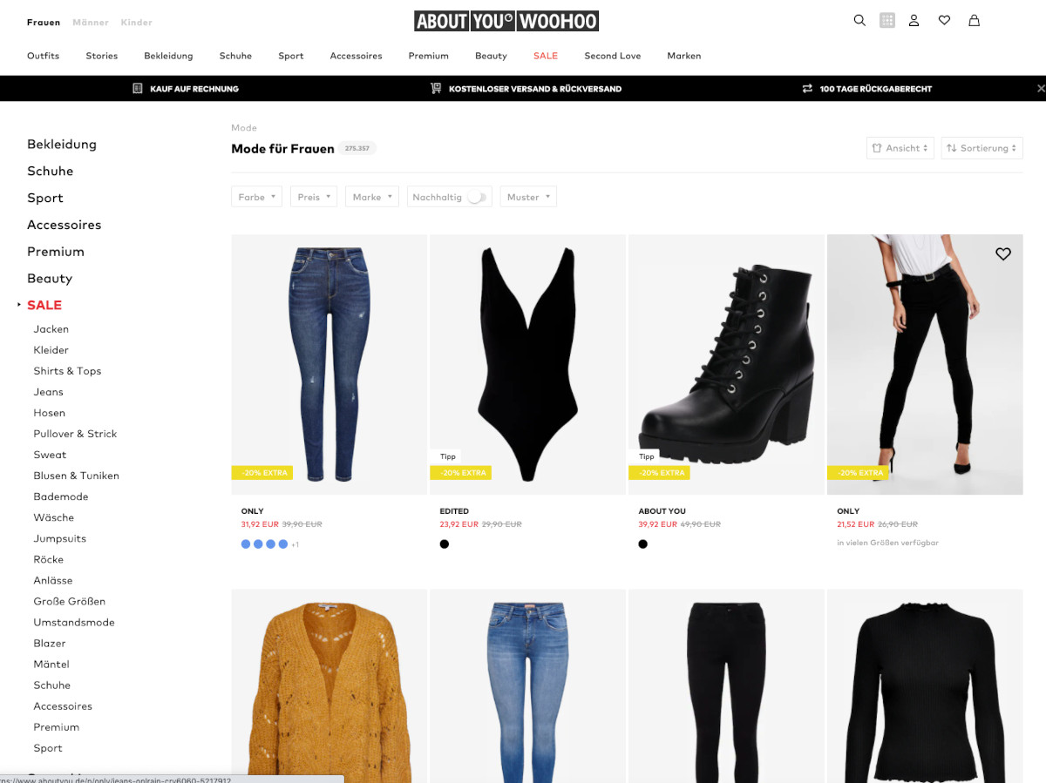Open the Farbe filter dropdown
Image resolution: width=1046 pixels, height=783 pixels.
click(256, 197)
